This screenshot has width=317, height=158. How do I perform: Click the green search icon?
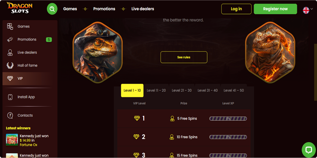tap(52, 9)
